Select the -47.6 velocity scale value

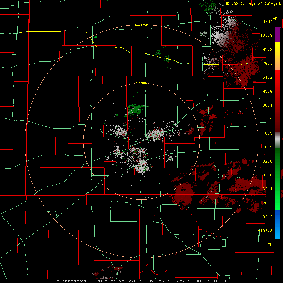click(x=266, y=175)
